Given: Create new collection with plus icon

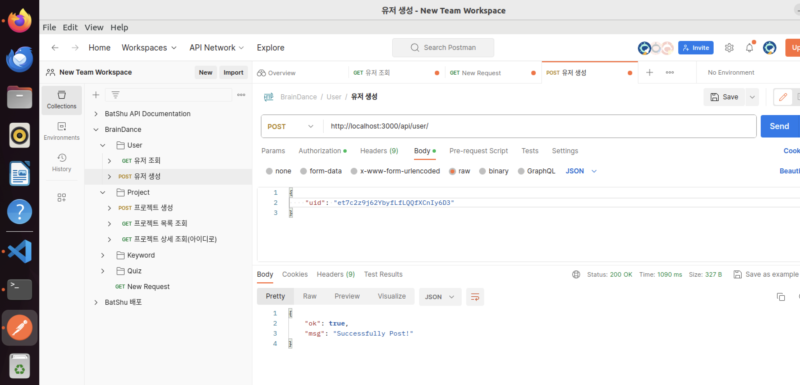Looking at the screenshot, I should point(96,95).
